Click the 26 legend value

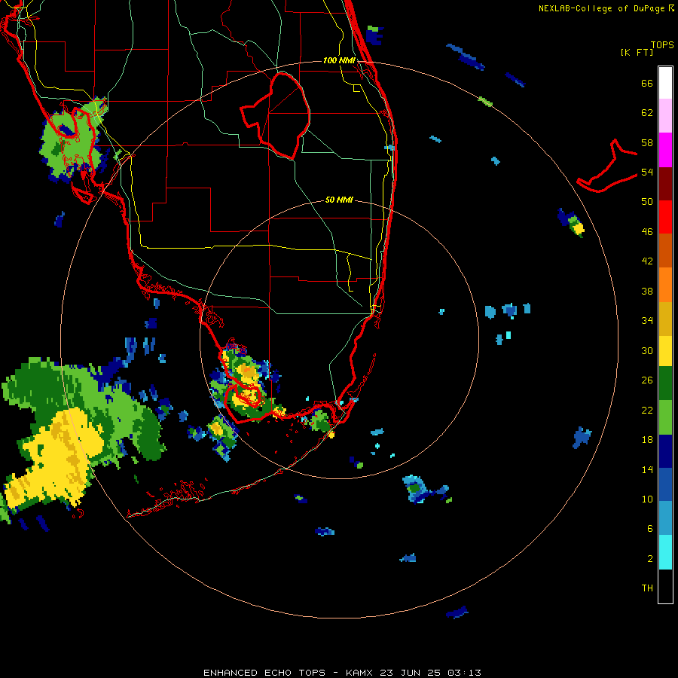(647, 380)
